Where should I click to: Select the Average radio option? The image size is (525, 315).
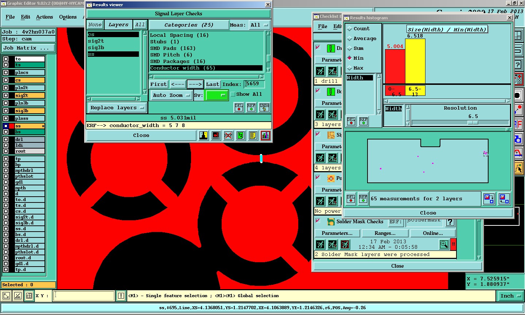[350, 38]
